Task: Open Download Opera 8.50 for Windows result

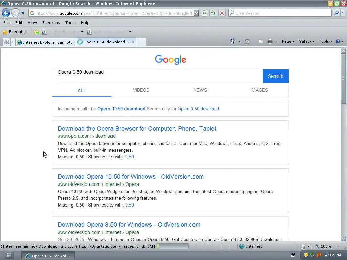Action: pyautogui.click(x=129, y=225)
